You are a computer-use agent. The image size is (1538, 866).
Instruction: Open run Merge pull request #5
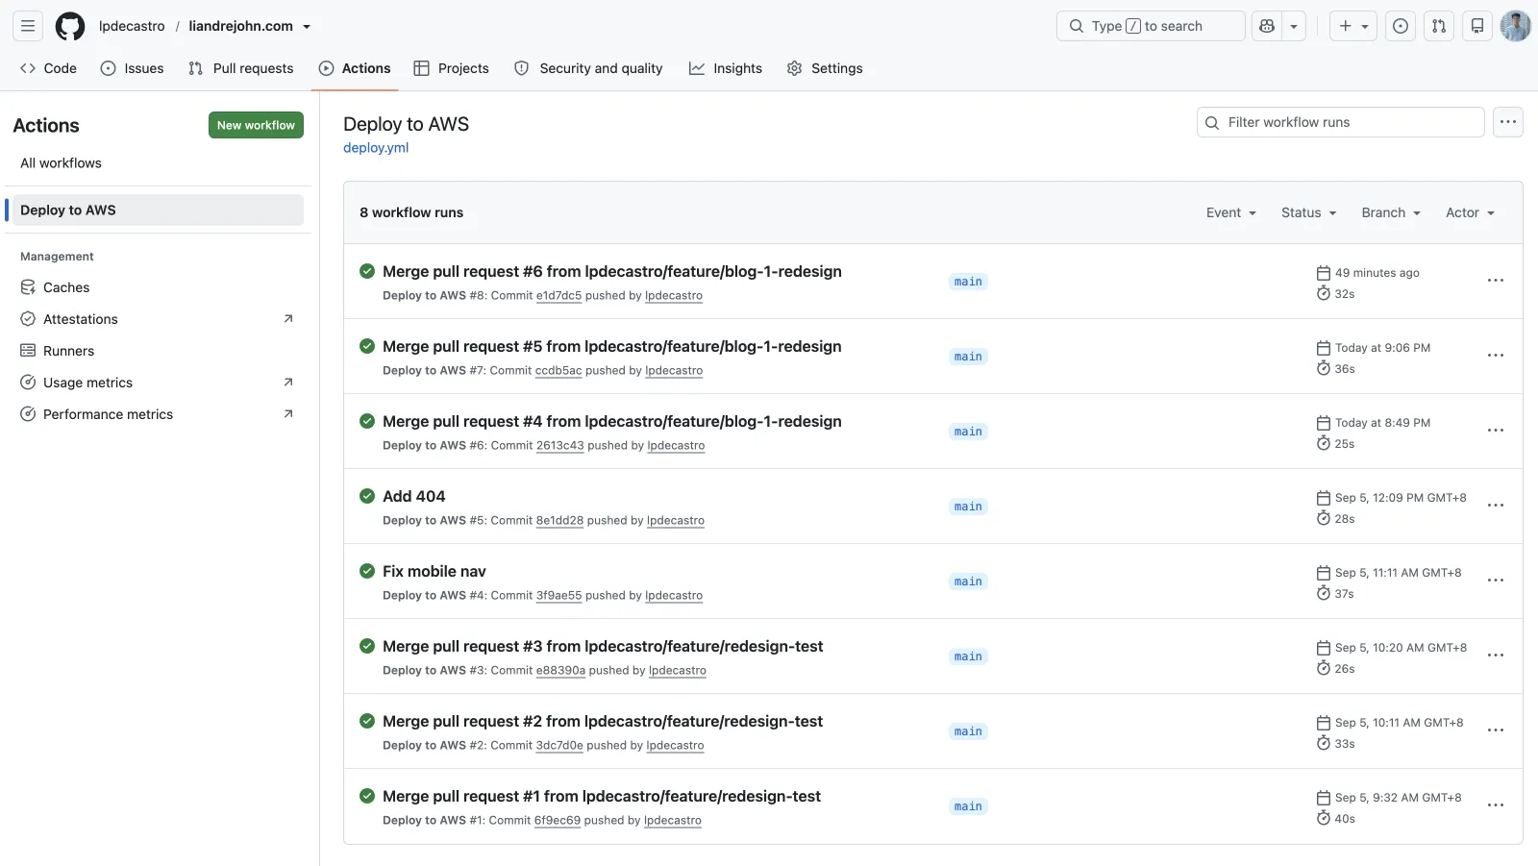(x=612, y=347)
